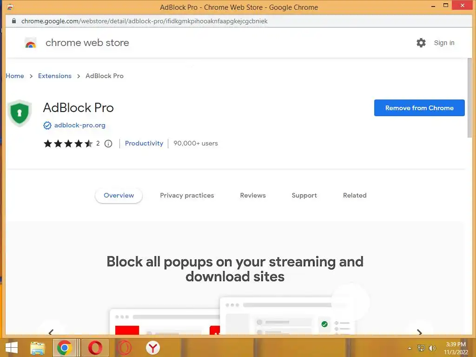476x357 pixels.
Task: Open the Privacy practices tab
Action: tap(187, 196)
